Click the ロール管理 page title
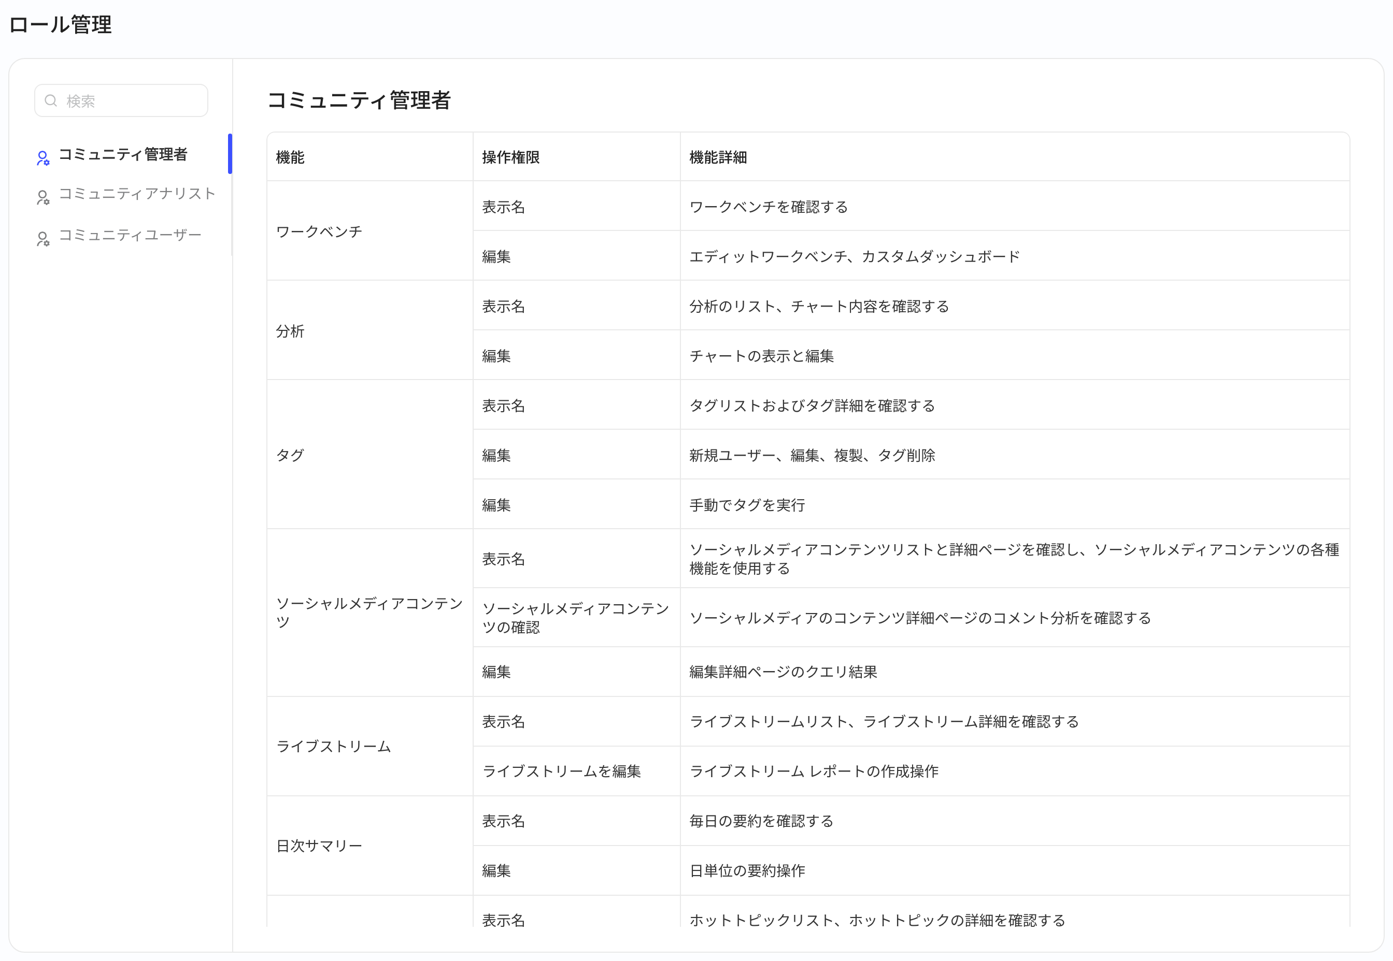The image size is (1393, 961). [x=60, y=25]
